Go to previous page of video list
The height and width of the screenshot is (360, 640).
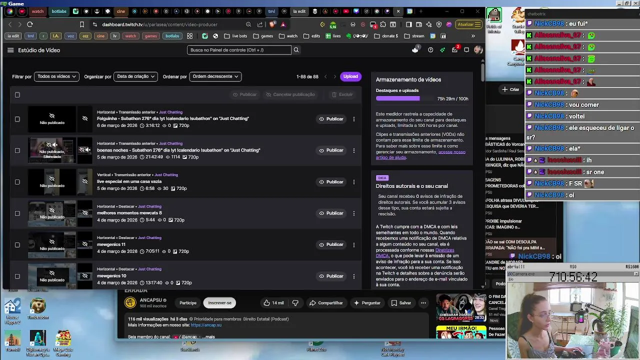coord(325,76)
